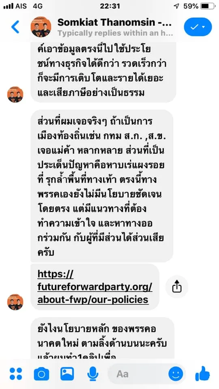
Task: Send a thumbs-up like
Action: point(203,373)
